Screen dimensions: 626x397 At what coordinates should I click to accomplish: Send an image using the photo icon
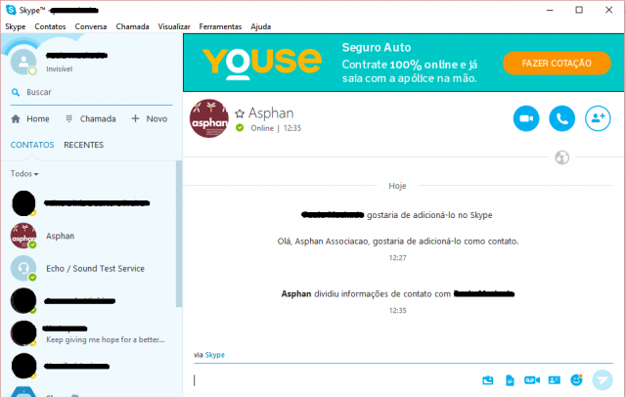(x=487, y=380)
